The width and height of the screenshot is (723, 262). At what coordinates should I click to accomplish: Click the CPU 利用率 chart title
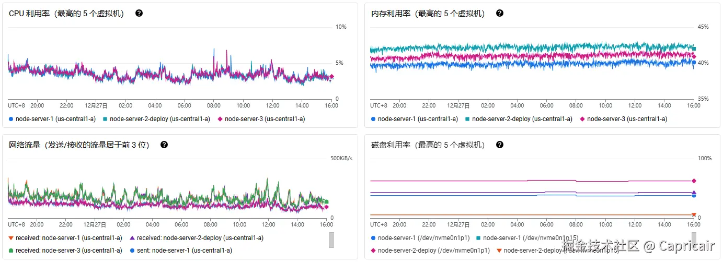click(66, 14)
